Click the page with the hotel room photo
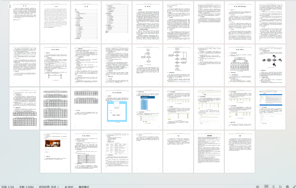 (55, 152)
